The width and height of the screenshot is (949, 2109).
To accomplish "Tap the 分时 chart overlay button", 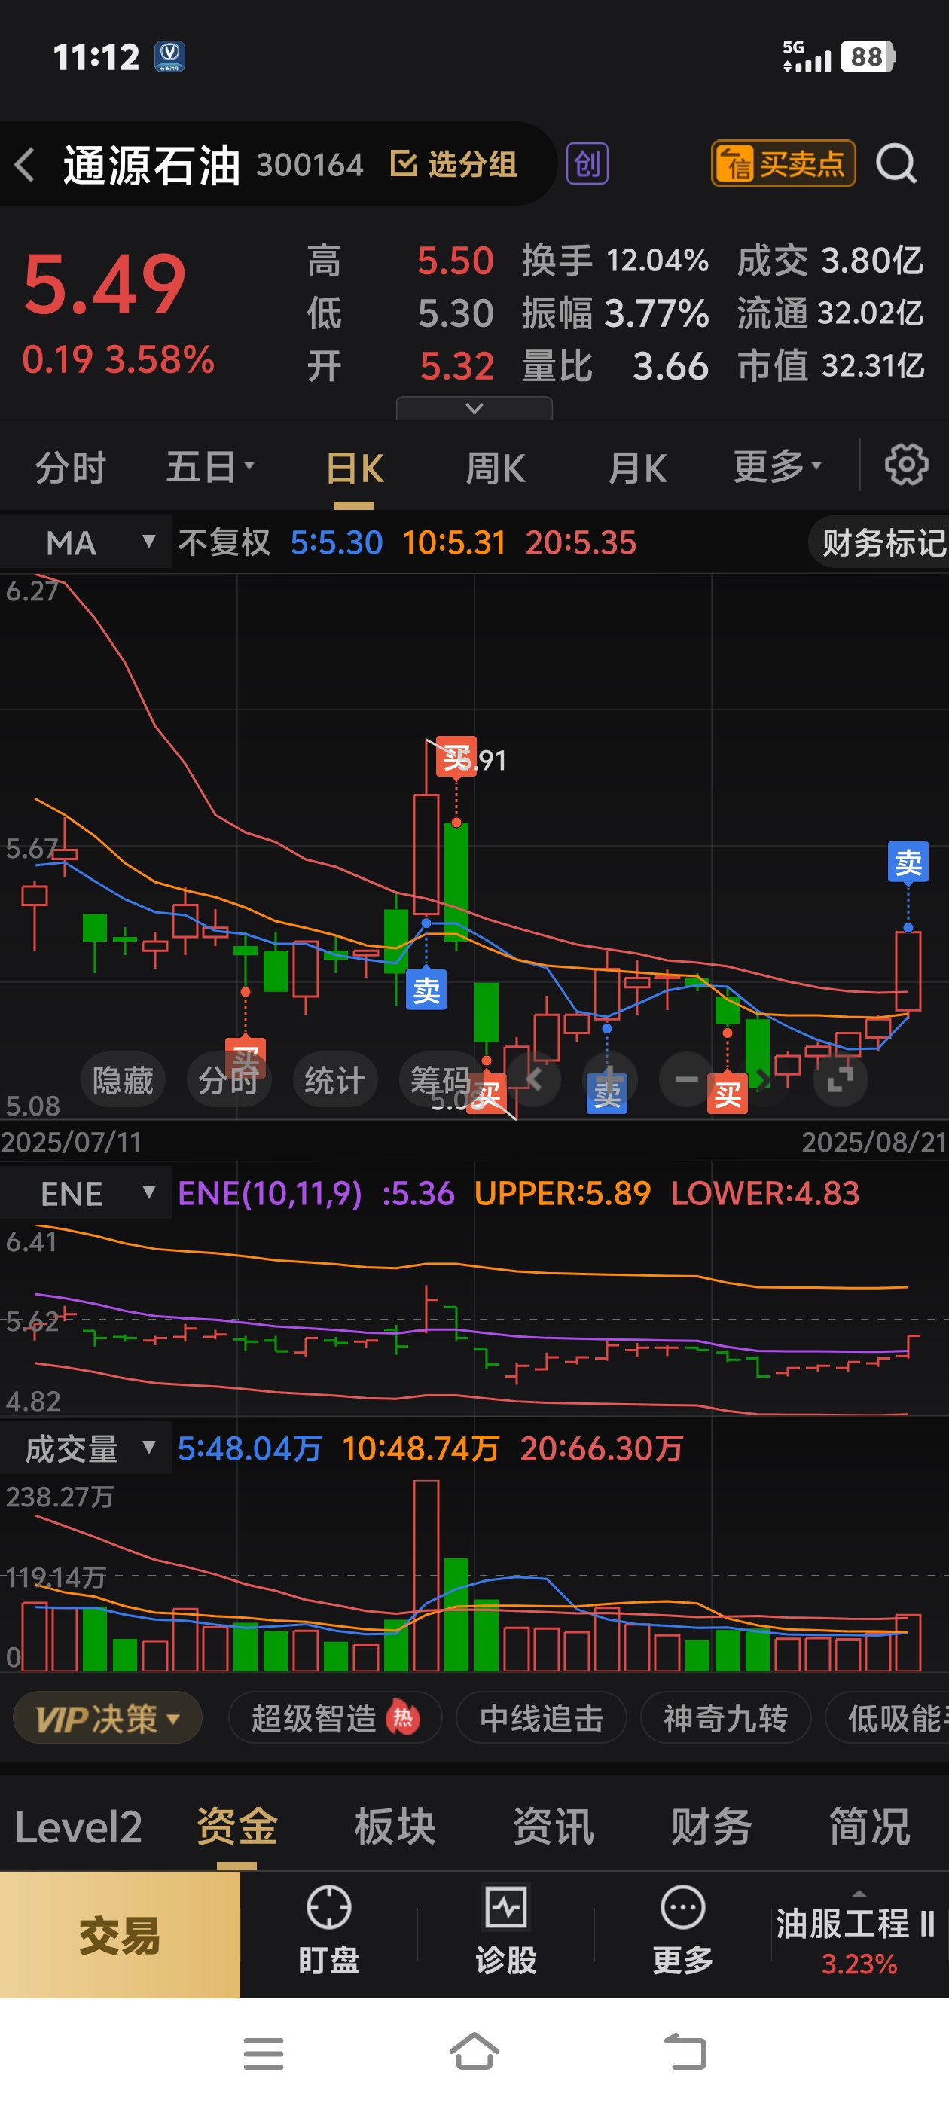I will (x=228, y=1080).
